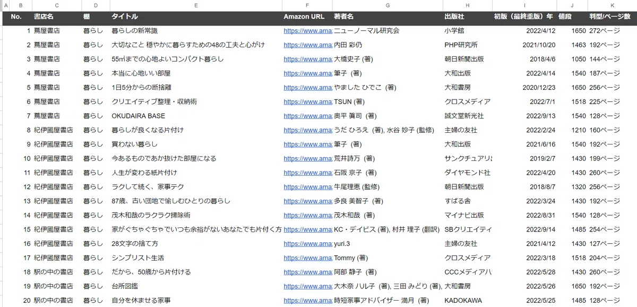Image resolution: width=637 pixels, height=307 pixels.
Task: Click the '著者名' header cell
Action: pyautogui.click(x=388, y=17)
